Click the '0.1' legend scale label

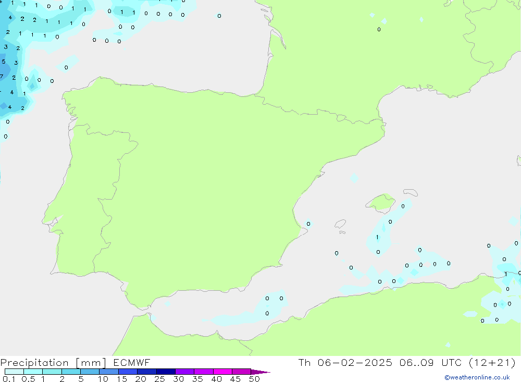point(9,379)
